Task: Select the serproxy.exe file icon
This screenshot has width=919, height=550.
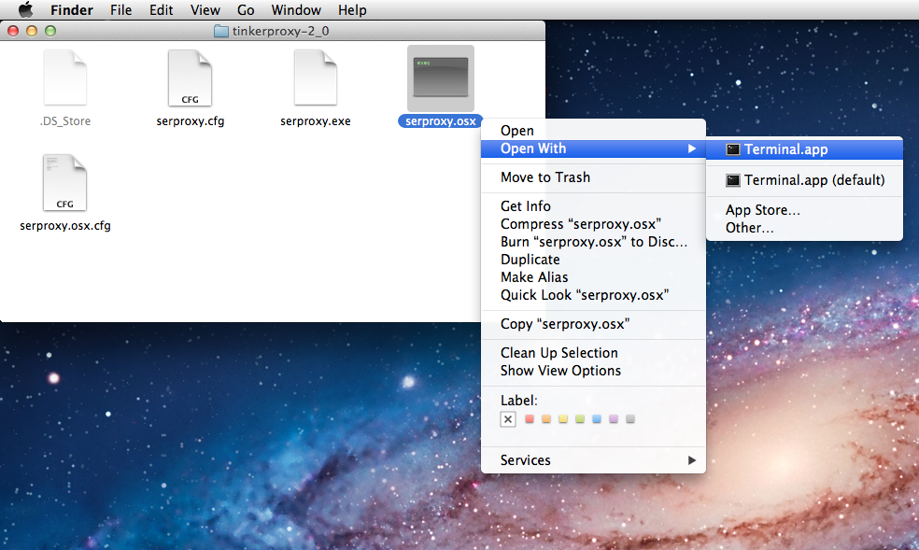Action: [x=316, y=78]
